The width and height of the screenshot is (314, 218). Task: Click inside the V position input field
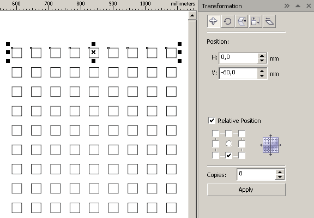(238, 73)
